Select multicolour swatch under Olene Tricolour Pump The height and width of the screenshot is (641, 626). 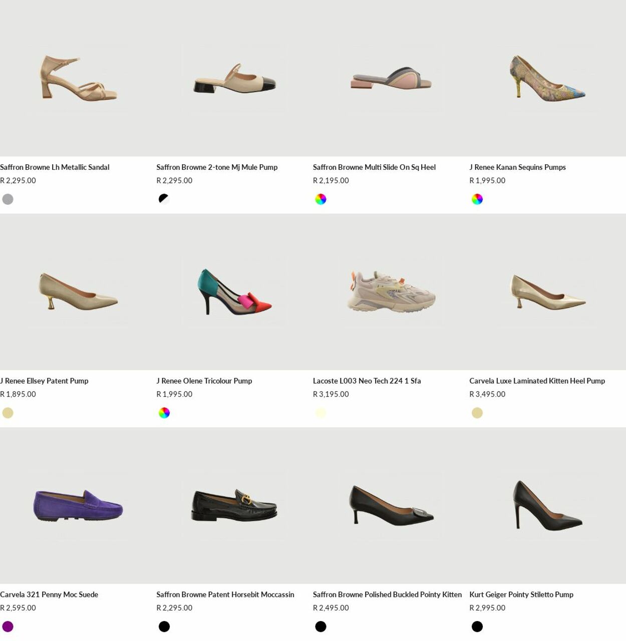(164, 413)
